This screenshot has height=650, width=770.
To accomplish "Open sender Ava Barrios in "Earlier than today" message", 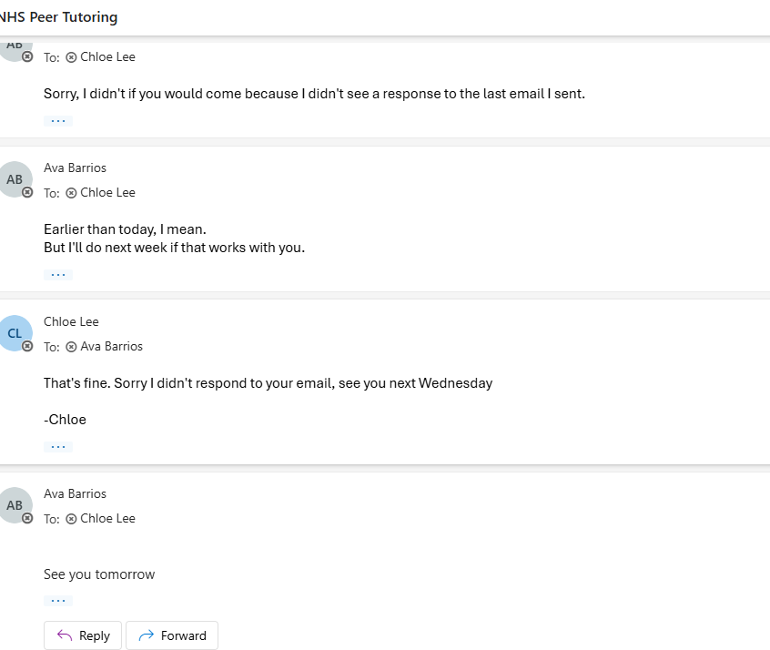I will point(75,168).
